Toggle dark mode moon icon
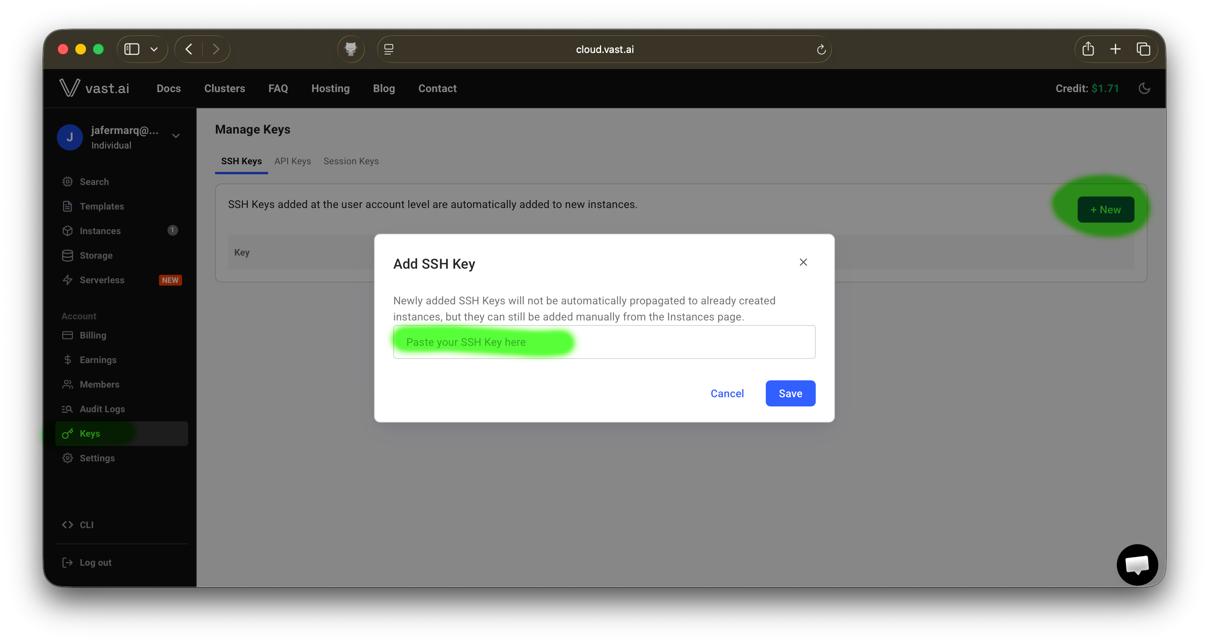This screenshot has width=1209, height=644. pos(1144,88)
